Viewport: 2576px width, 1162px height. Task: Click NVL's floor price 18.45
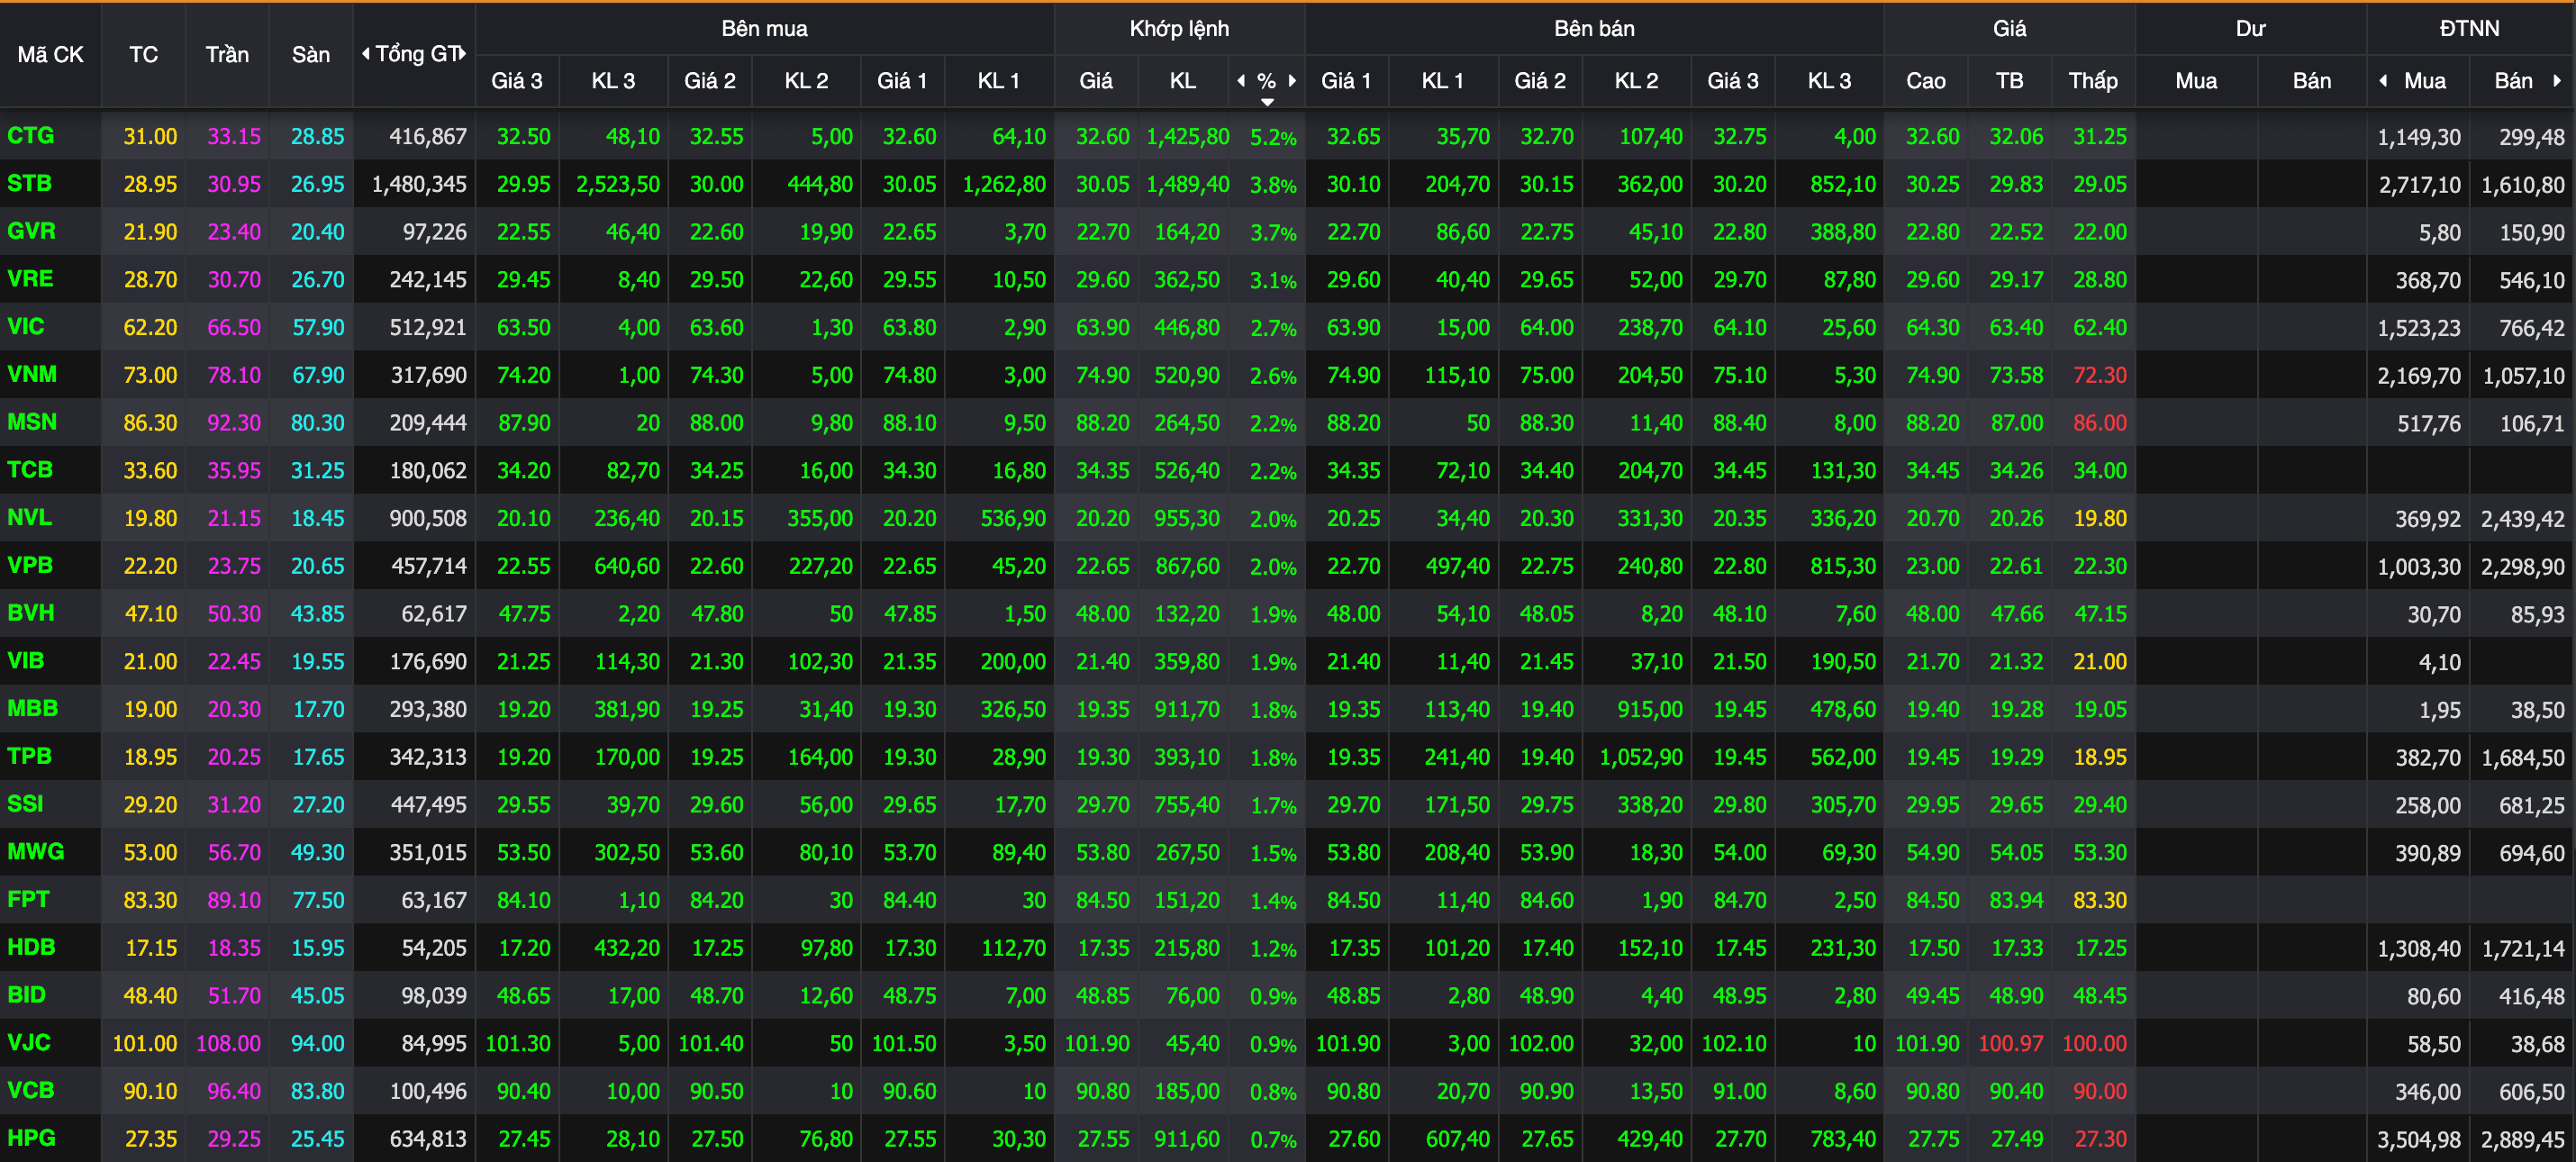click(317, 519)
